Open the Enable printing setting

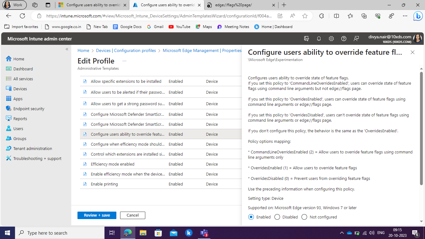[x=104, y=184]
